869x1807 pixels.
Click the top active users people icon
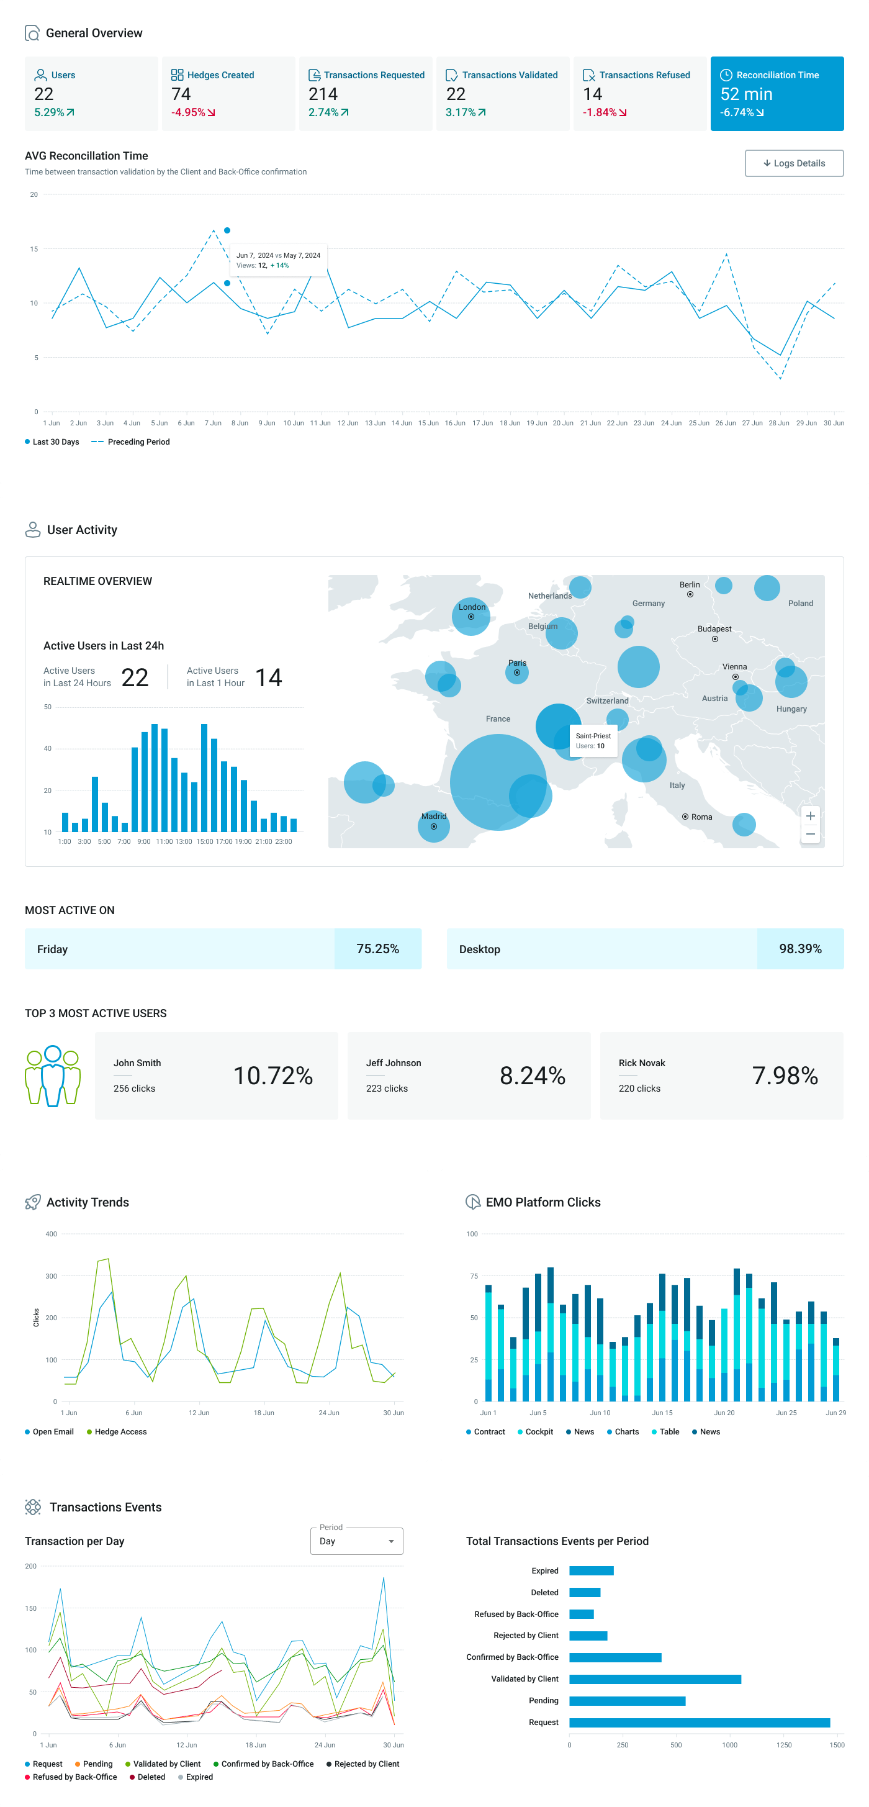point(53,1076)
